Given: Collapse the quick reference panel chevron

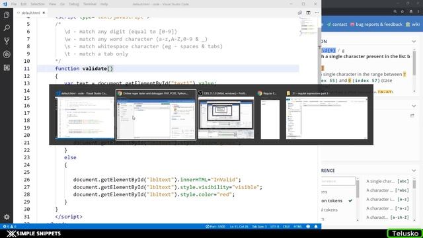Looking at the screenshot, I should (414, 171).
